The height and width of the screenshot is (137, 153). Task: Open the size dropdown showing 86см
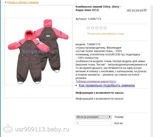(x=93, y=117)
